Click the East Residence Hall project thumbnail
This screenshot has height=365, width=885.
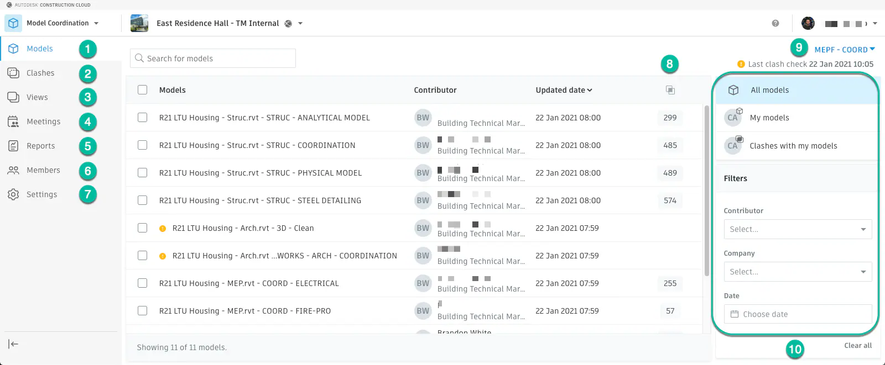pyautogui.click(x=139, y=23)
